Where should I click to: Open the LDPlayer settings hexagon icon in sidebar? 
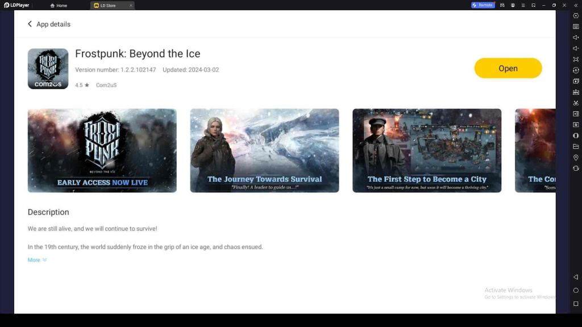click(x=576, y=15)
